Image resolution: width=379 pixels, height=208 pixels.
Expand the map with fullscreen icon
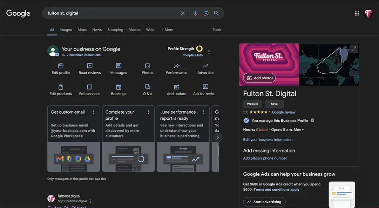click(x=353, y=49)
